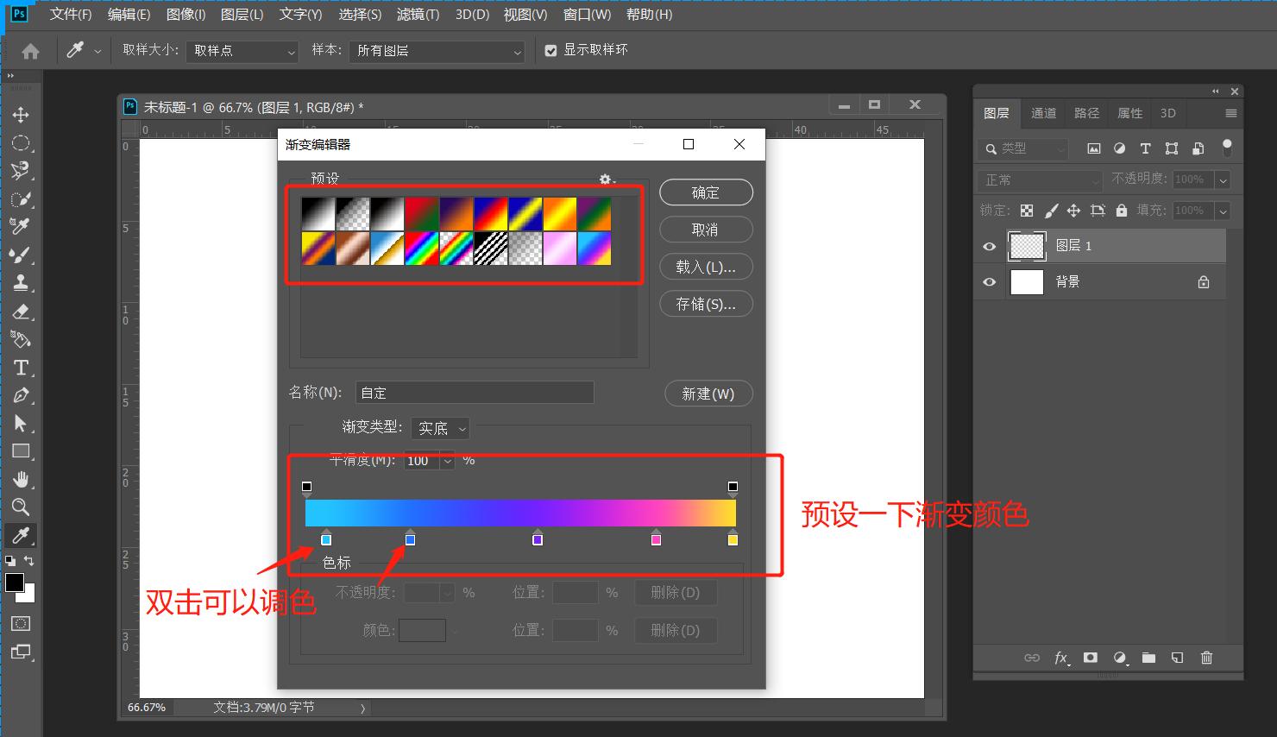Select the Eraser tool

click(21, 311)
